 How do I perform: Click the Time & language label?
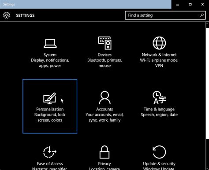[x=159, y=109]
